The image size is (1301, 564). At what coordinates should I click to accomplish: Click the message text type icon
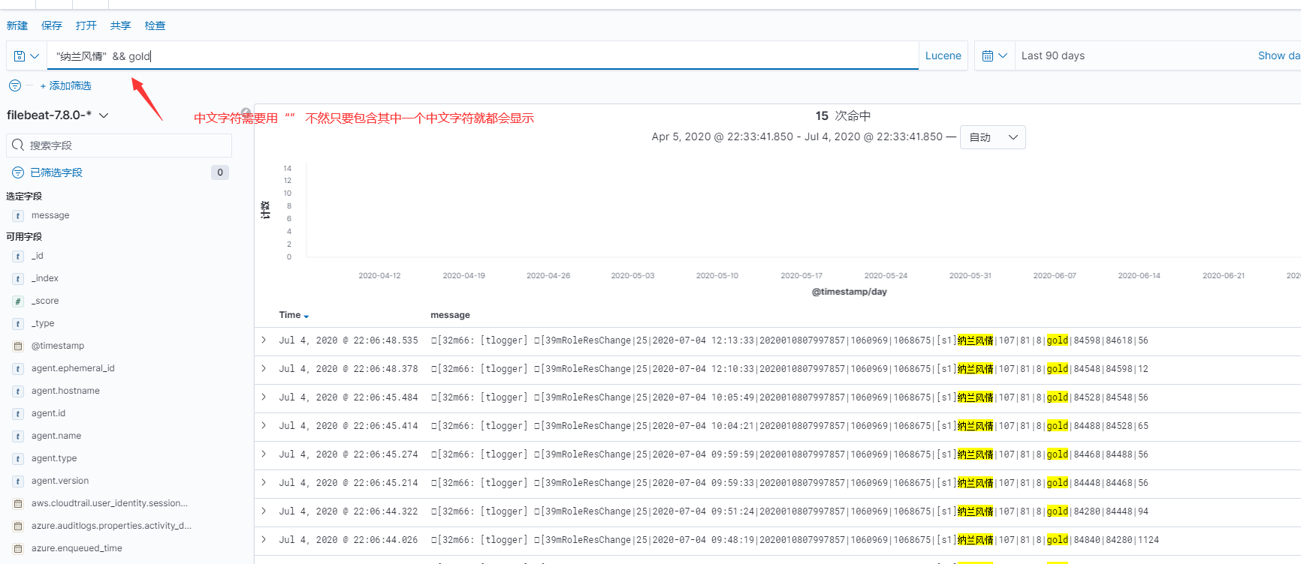pos(18,215)
